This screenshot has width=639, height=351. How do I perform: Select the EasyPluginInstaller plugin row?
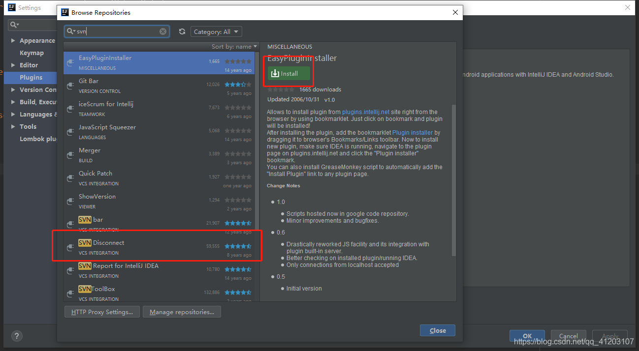click(x=159, y=62)
